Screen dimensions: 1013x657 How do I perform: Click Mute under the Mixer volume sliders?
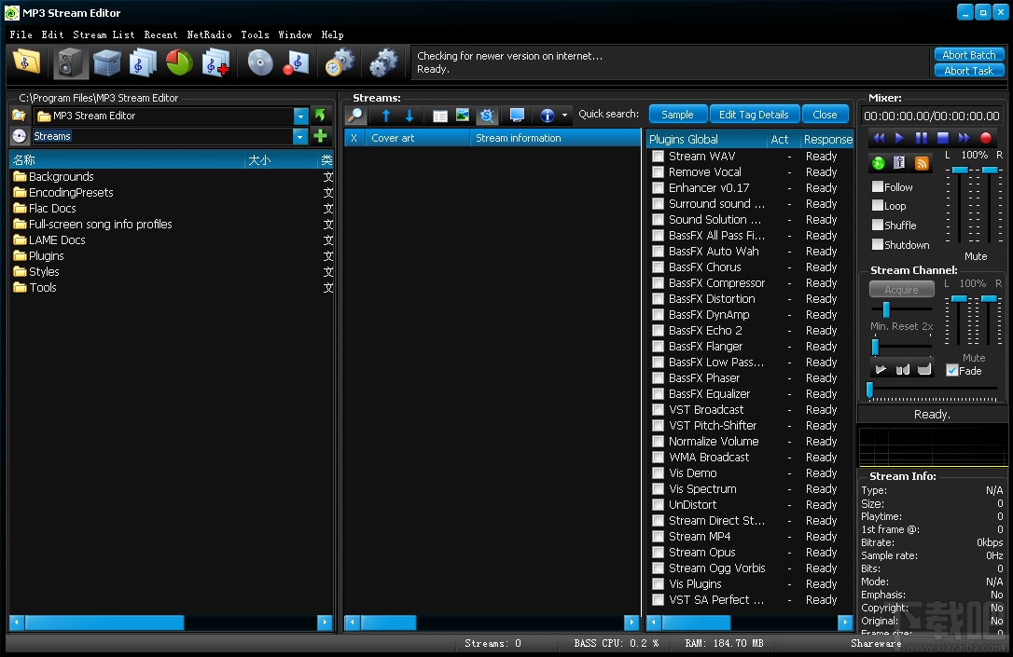(976, 256)
